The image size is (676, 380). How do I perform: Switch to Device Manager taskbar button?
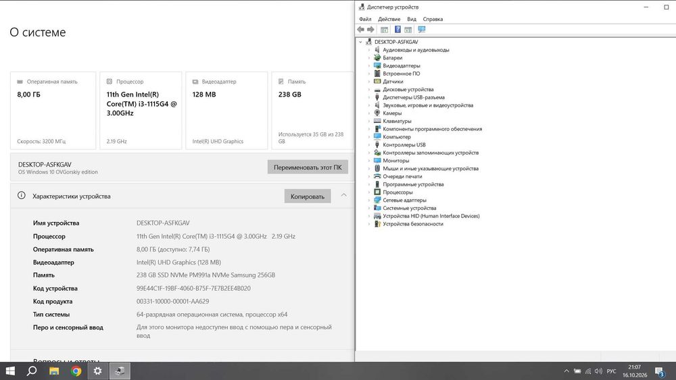tap(120, 371)
